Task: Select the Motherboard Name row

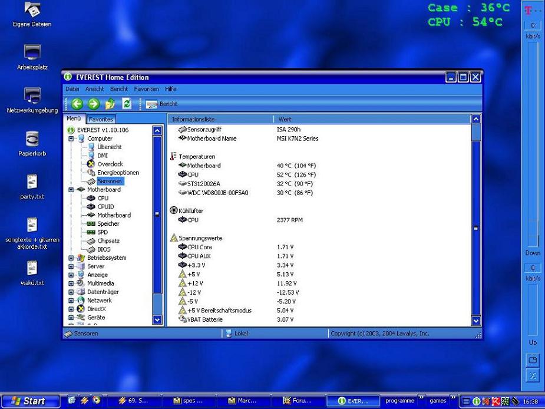Action: coord(212,138)
